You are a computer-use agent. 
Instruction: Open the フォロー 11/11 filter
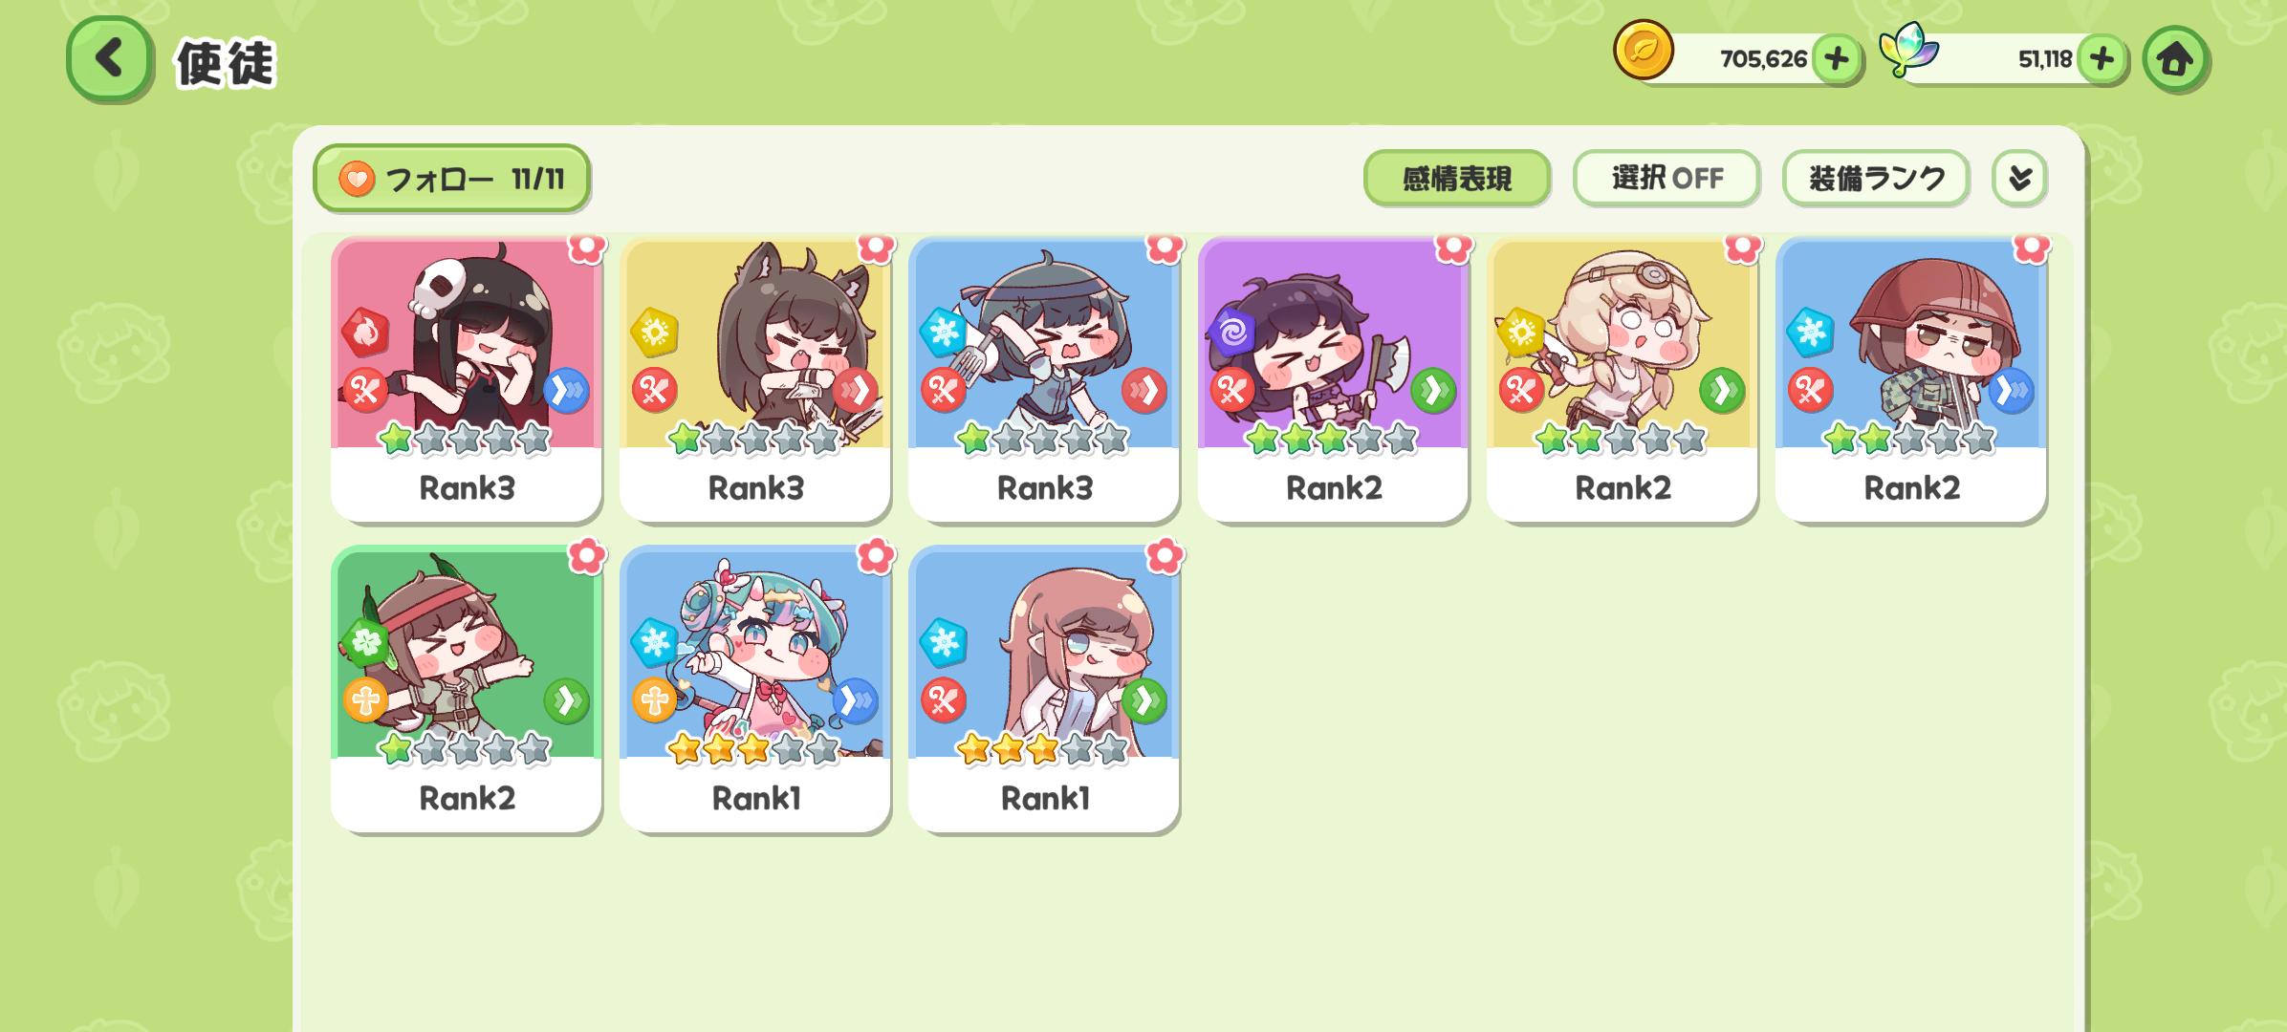[451, 178]
